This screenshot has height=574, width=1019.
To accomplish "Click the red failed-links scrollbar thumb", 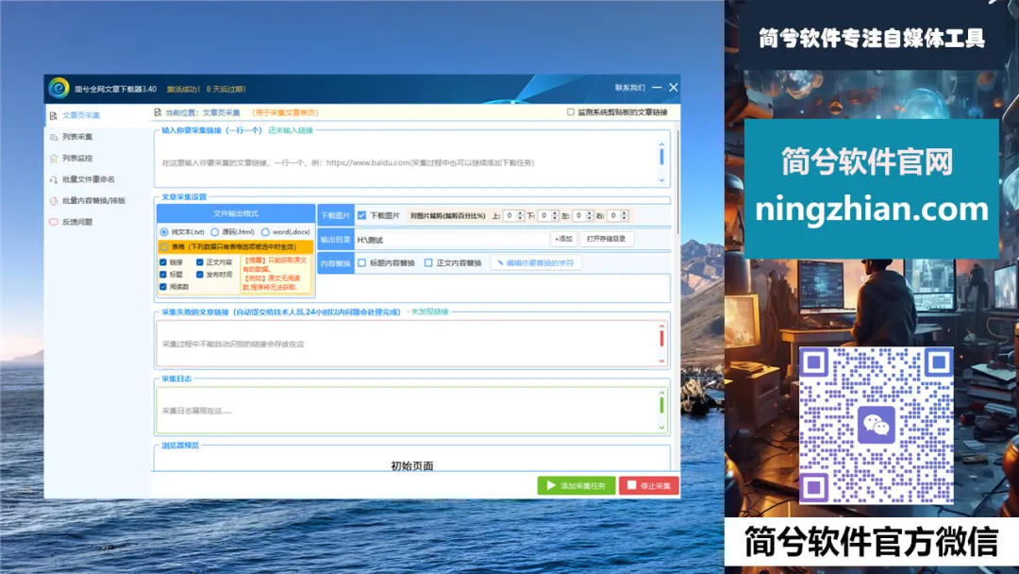I will [x=661, y=339].
